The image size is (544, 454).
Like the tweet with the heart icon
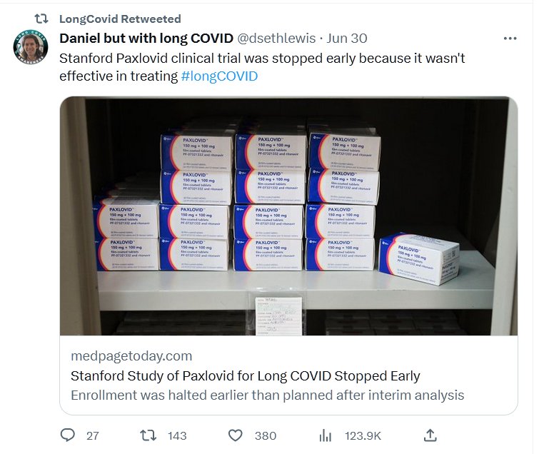tap(236, 435)
